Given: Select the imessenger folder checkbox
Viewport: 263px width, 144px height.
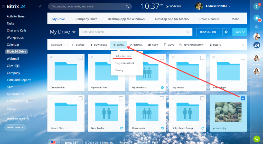Looking at the screenshot, I should 243,58.
